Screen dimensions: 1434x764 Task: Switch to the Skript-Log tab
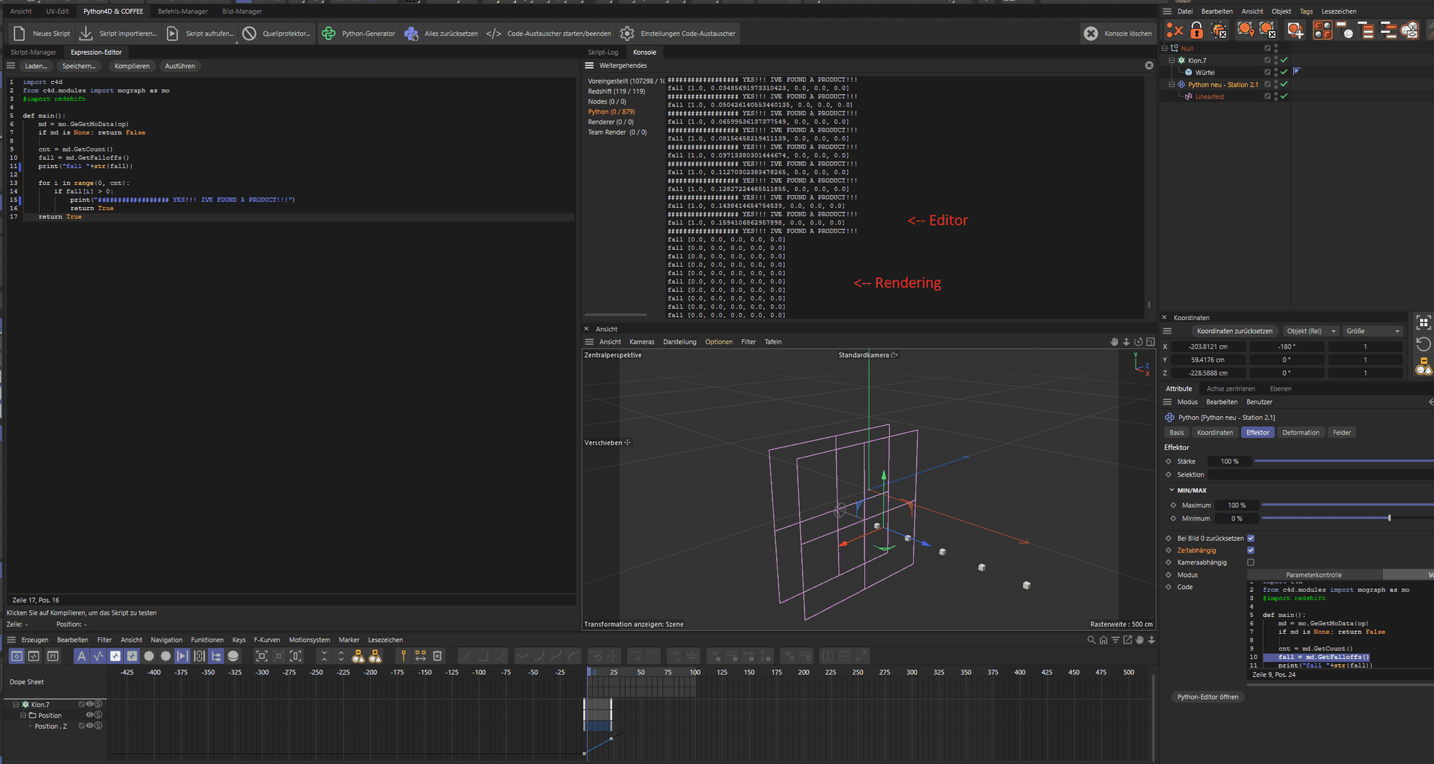tap(603, 52)
